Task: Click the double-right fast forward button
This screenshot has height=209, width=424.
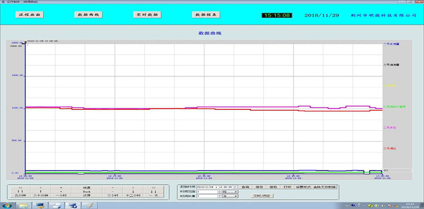Action: pos(154,187)
